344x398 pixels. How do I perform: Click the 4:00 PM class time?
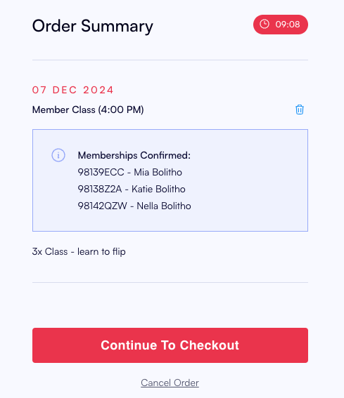[121, 110]
